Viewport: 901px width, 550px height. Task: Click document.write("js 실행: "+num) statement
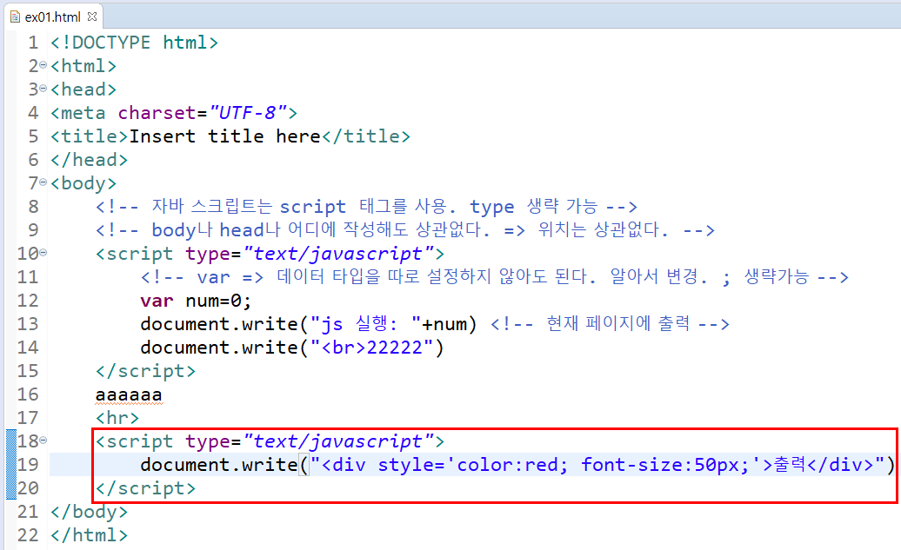(309, 324)
